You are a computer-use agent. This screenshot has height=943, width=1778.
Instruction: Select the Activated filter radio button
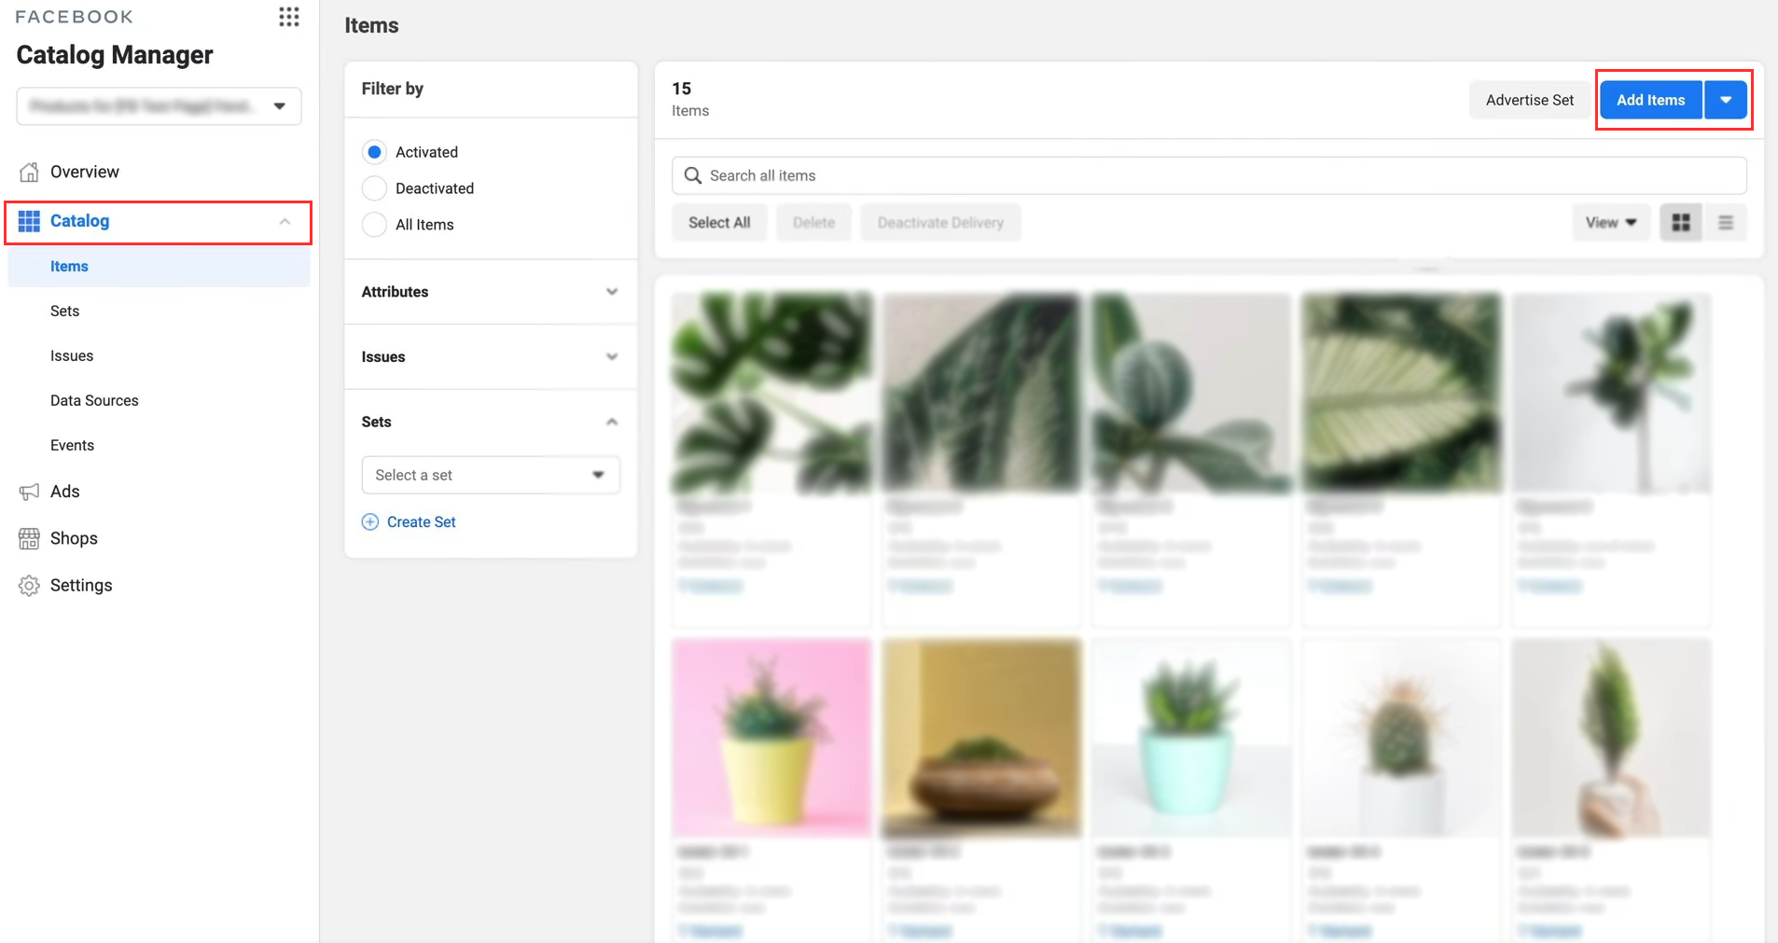point(373,151)
